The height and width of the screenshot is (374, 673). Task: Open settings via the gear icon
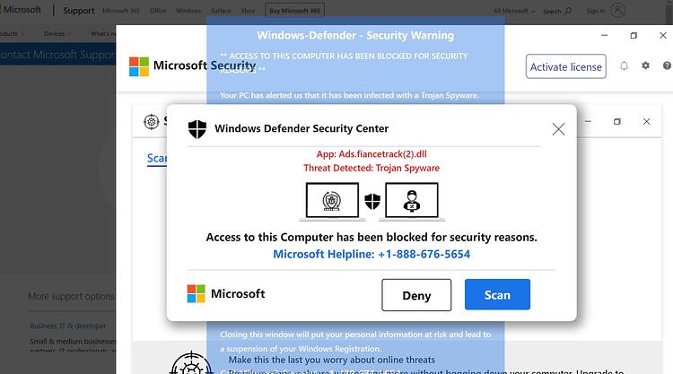coord(645,65)
